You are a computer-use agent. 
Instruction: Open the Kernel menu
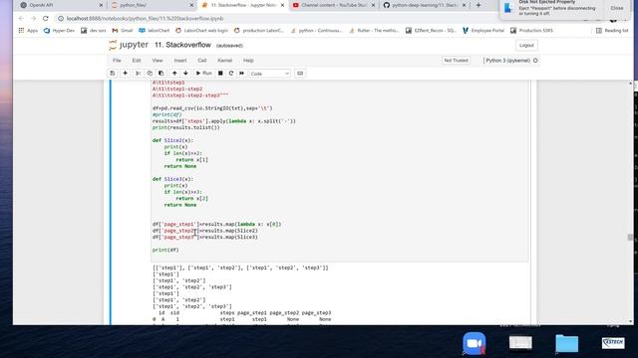pos(224,61)
